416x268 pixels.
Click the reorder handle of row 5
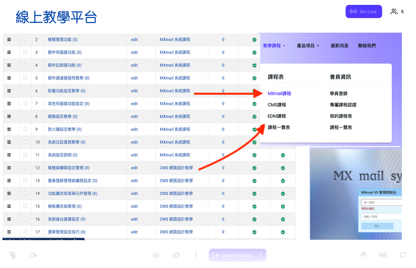9,78
